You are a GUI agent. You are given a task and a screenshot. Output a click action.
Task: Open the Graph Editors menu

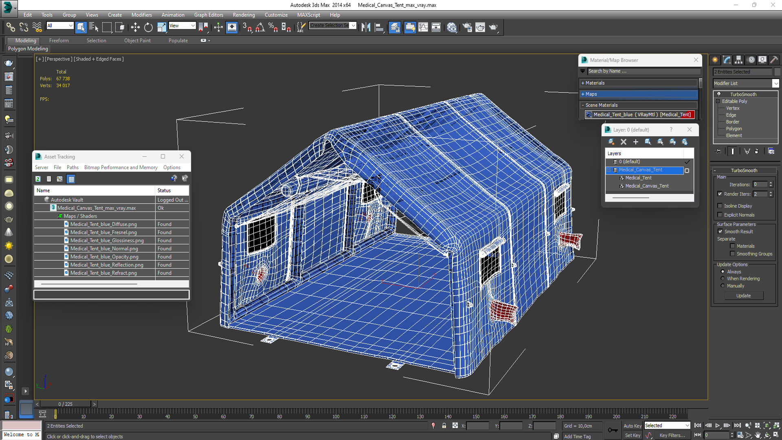coord(209,15)
